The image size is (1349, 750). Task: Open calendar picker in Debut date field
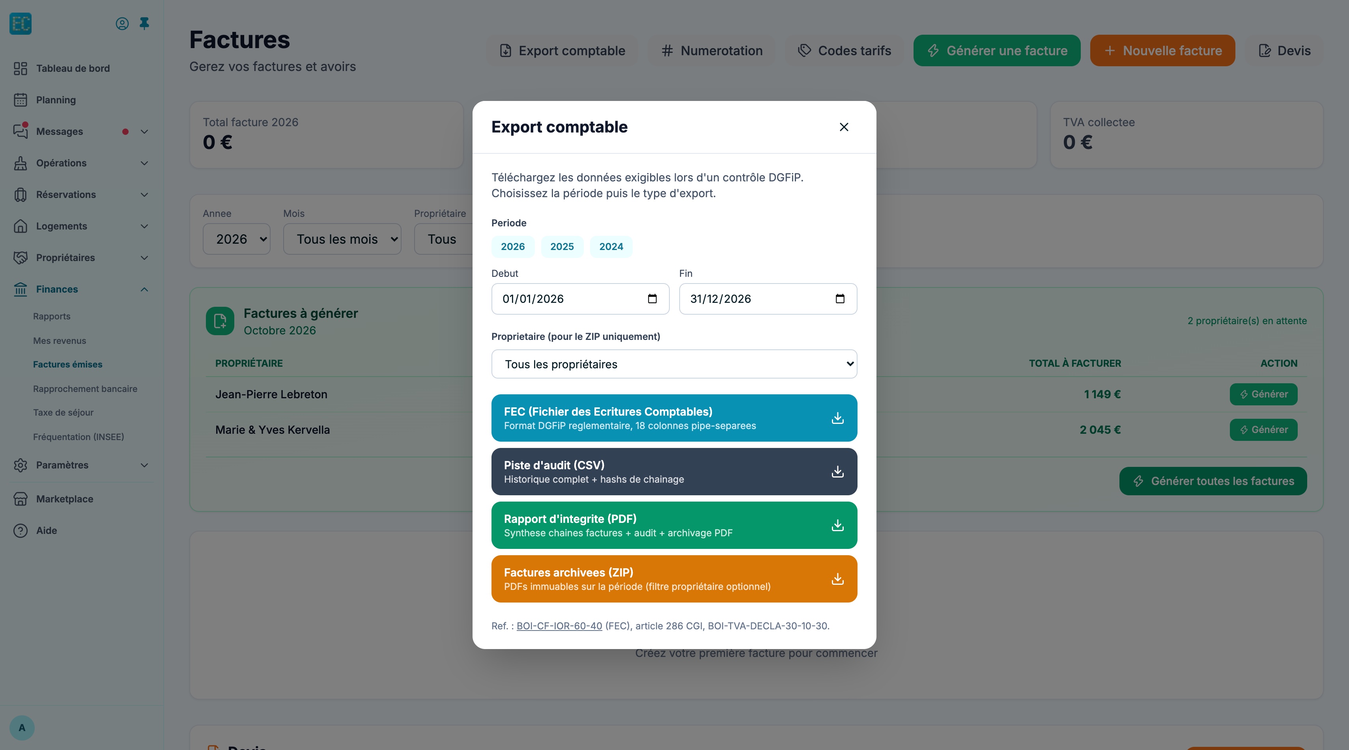[x=652, y=299]
